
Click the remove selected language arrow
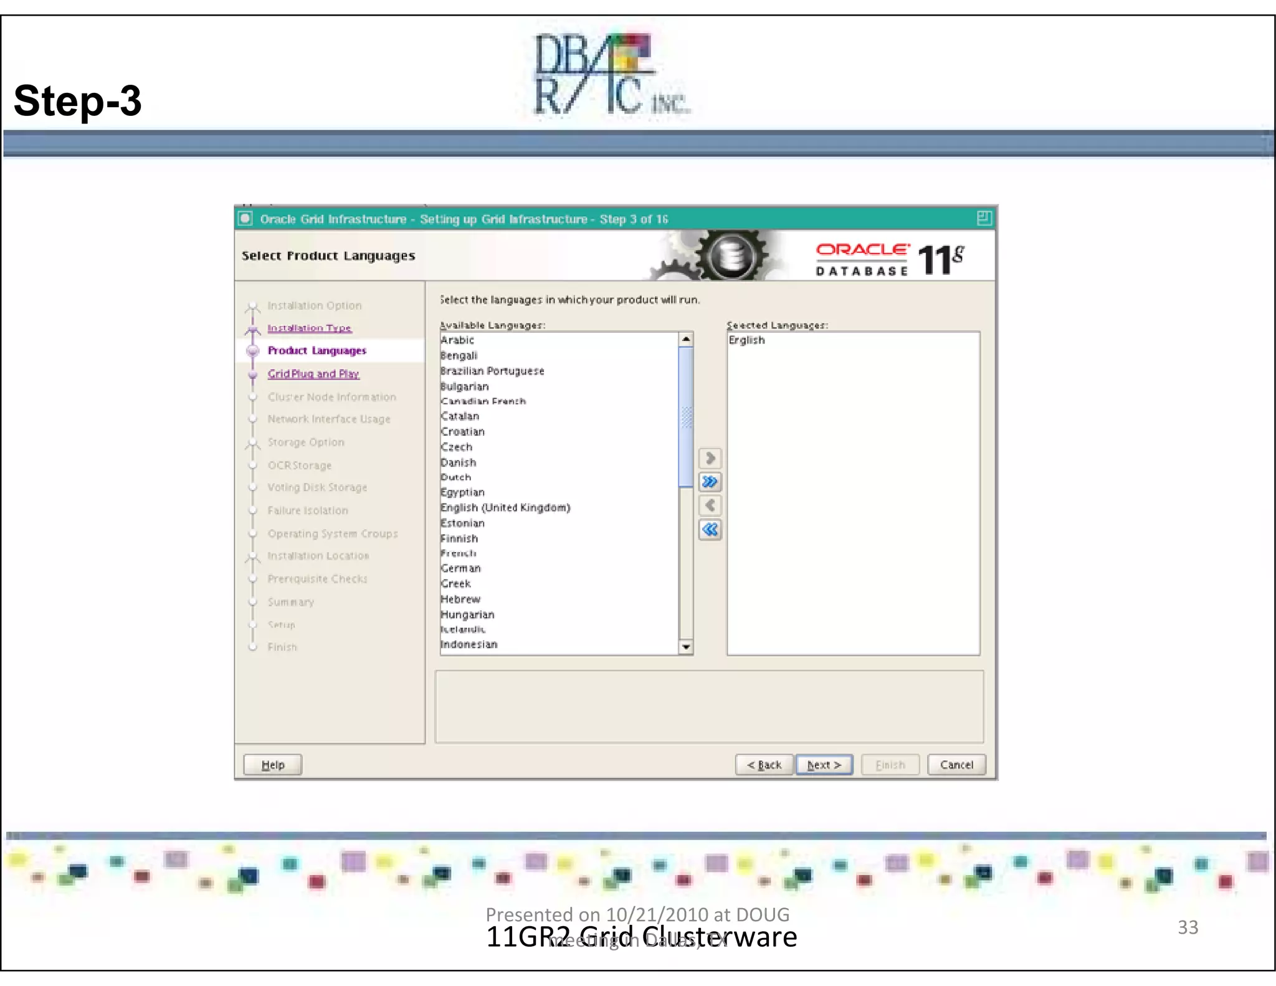(710, 505)
